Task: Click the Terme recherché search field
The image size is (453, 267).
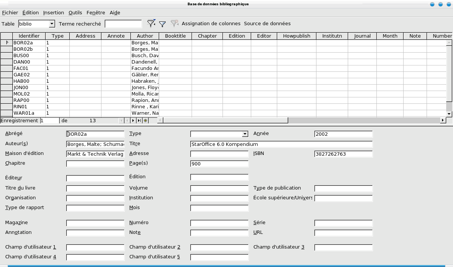Action: 123,24
